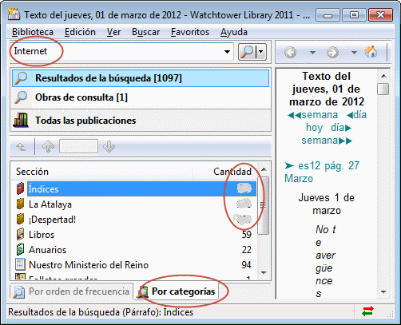Select Obras de consulta [1]
401x325 pixels.
tap(141, 97)
